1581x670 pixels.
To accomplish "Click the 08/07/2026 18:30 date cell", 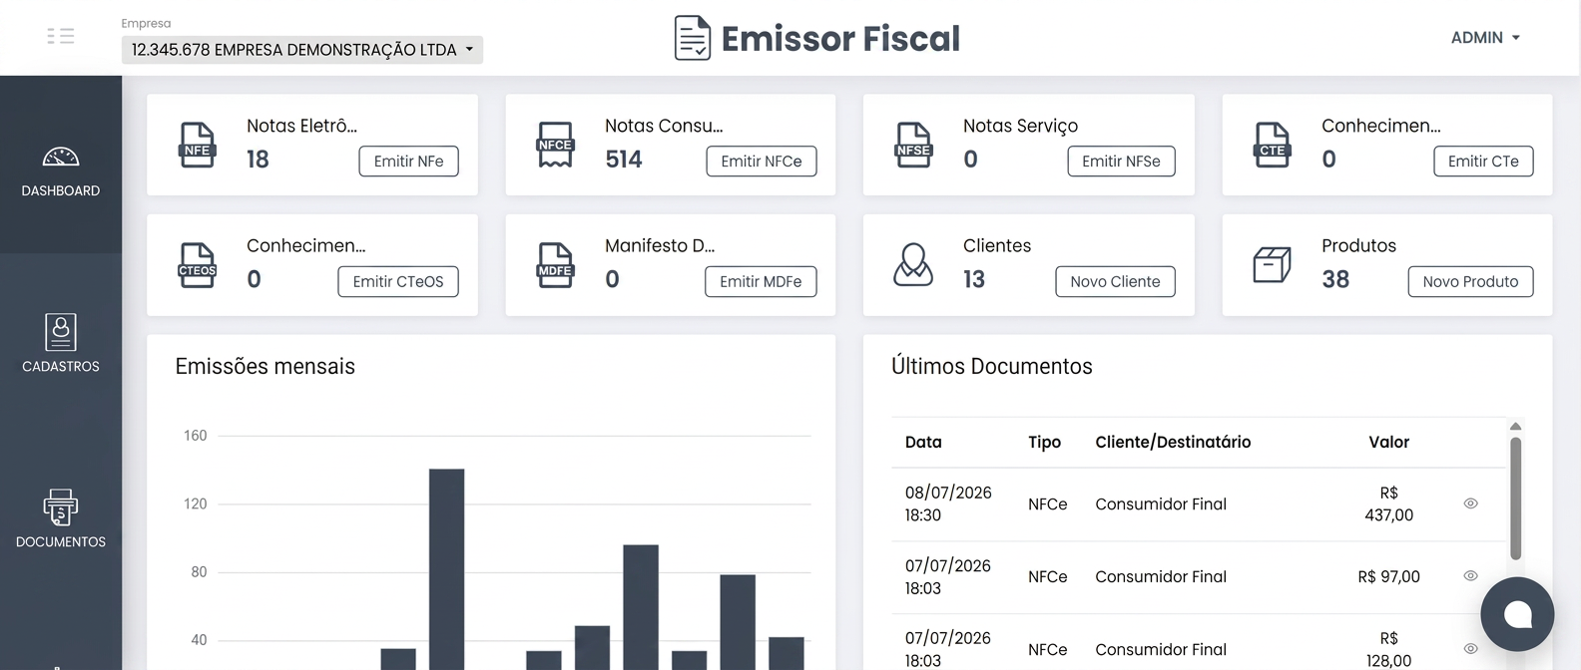I will point(948,504).
